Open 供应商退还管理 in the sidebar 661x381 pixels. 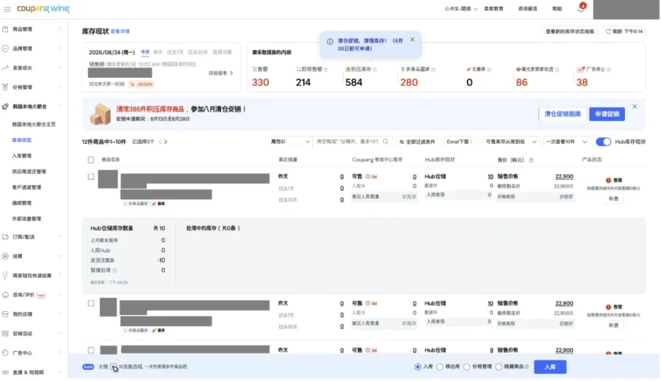tap(29, 172)
